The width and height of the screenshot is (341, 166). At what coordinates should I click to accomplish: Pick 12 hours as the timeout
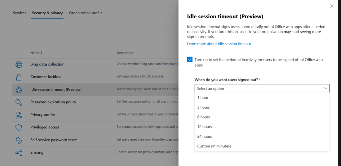204,127
